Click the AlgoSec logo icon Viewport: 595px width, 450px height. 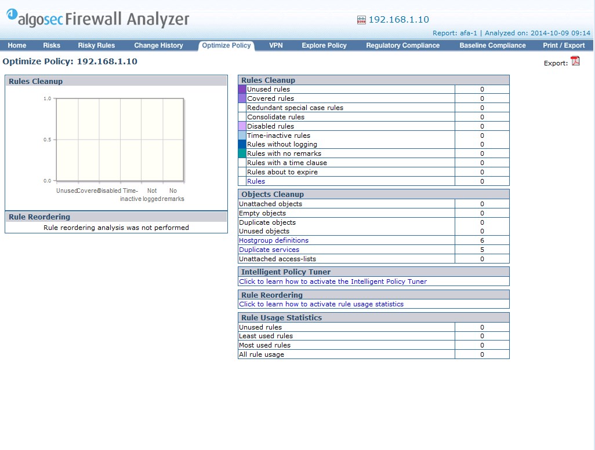click(12, 14)
